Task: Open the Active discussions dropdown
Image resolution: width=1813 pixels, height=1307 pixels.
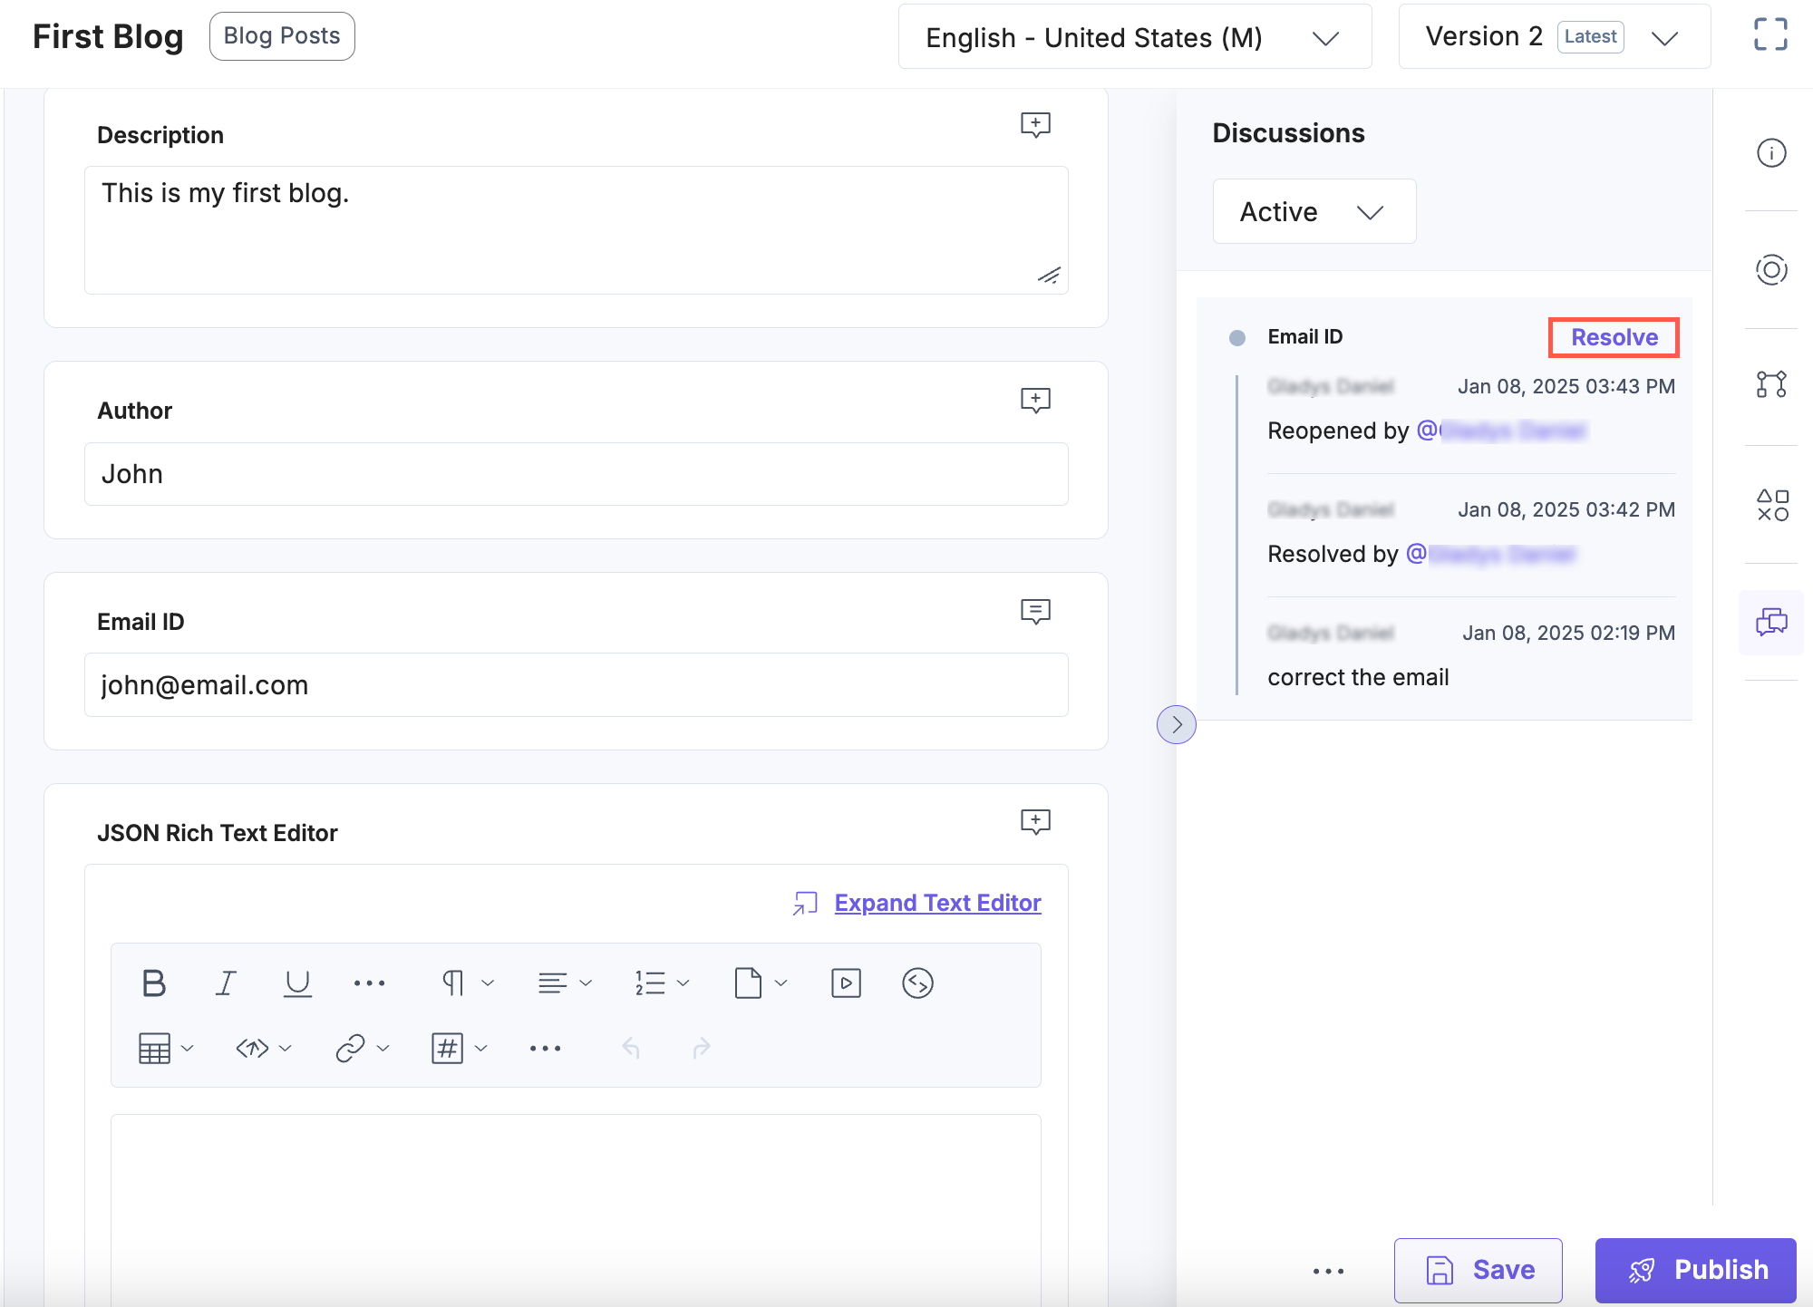Action: [1309, 211]
